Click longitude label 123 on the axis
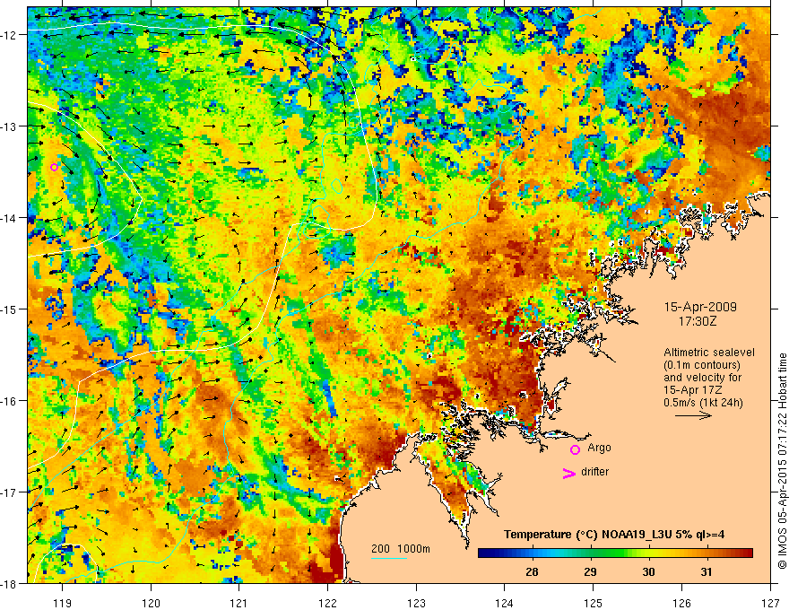Image resolution: width=789 pixels, height=610 pixels. tap(416, 603)
